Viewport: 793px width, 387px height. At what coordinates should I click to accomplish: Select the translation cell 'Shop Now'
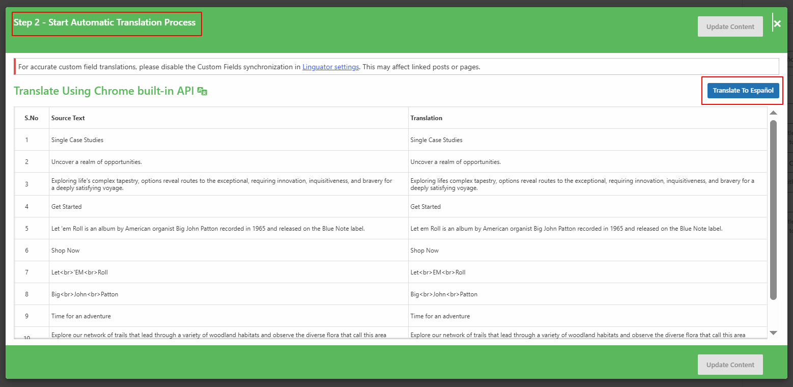tap(424, 250)
